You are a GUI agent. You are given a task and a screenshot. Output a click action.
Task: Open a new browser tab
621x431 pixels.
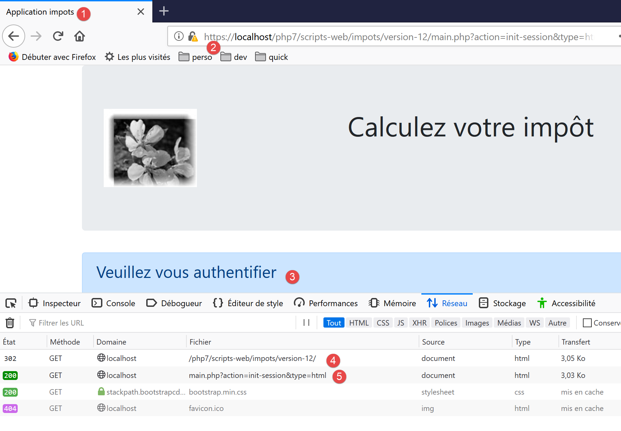[x=164, y=11]
